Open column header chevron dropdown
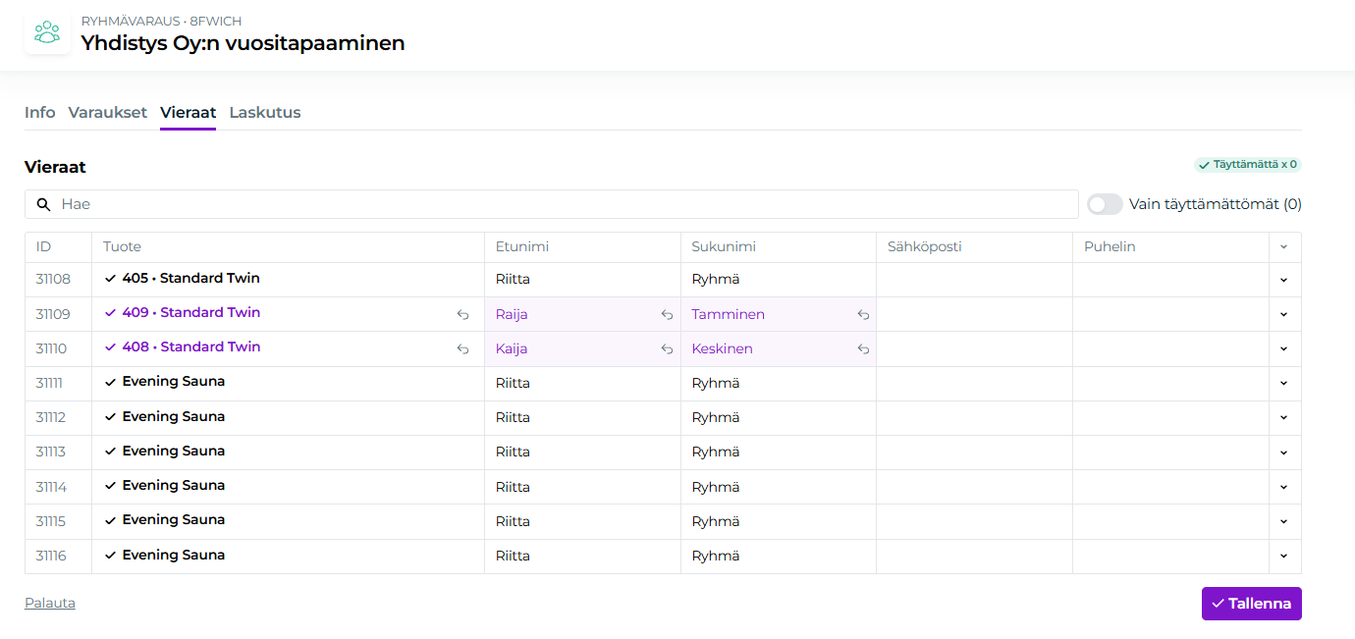Image resolution: width=1355 pixels, height=639 pixels. tap(1283, 247)
